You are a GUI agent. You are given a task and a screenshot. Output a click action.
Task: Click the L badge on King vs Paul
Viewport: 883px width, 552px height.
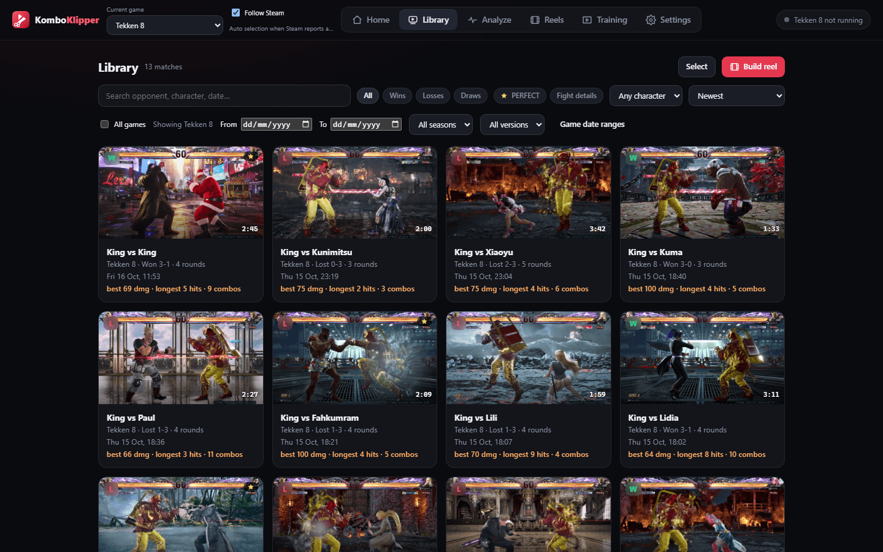pos(111,323)
